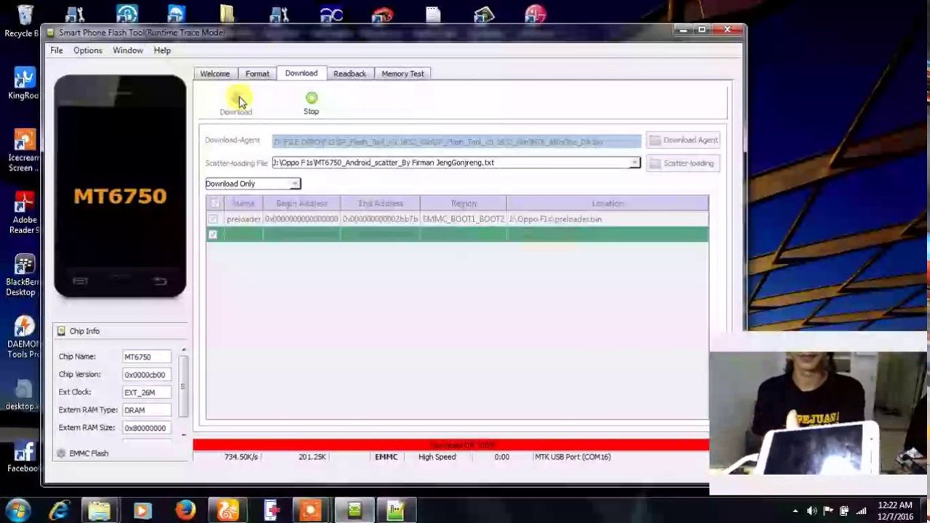The height and width of the screenshot is (523, 930).
Task: Open yellow folder icon on desktop top row
Action: 227,15
